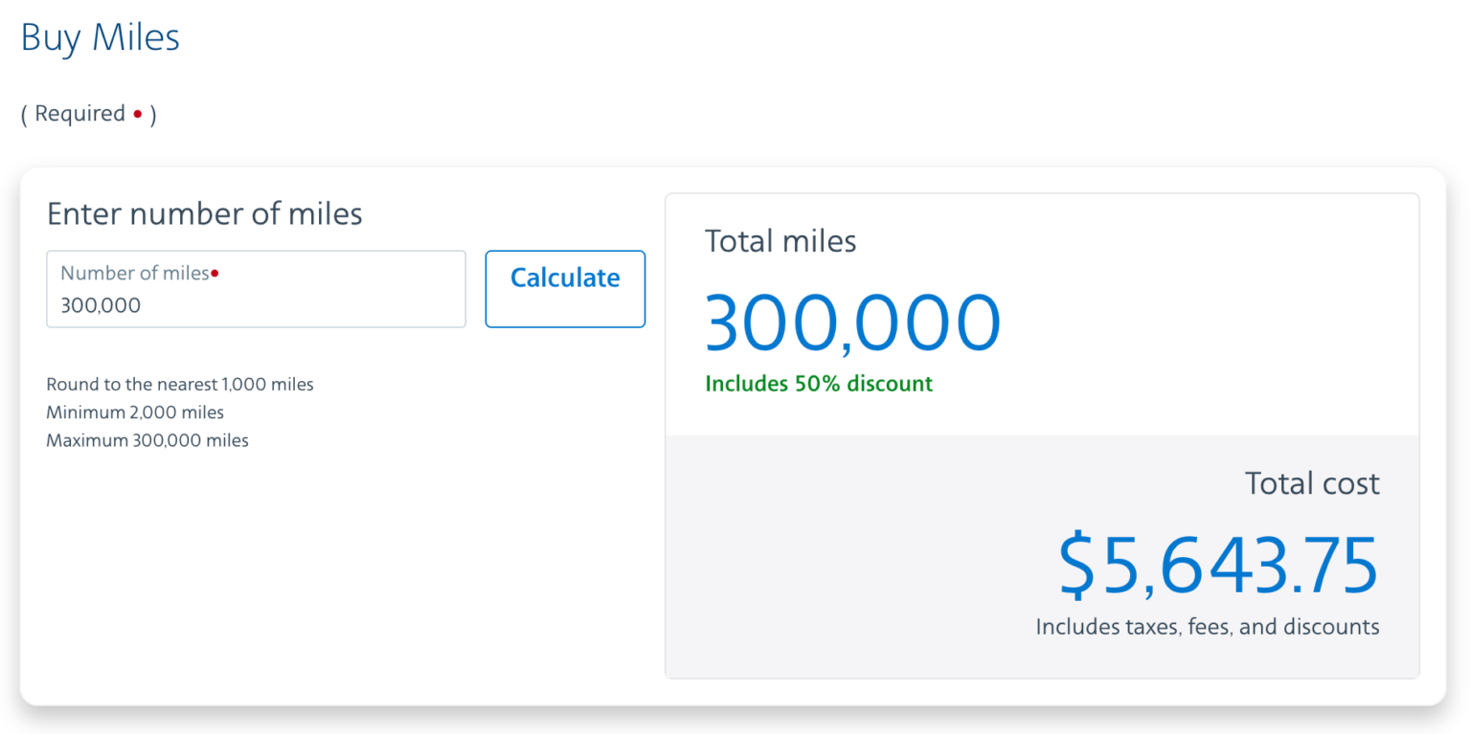Click the red required indicator beside Number of miles
1471x734 pixels.
pos(215,272)
